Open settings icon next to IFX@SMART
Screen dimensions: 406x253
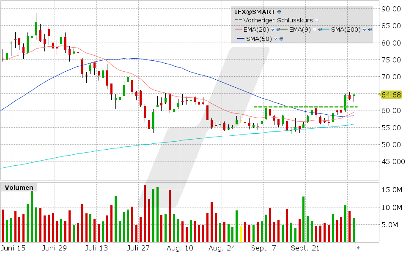(x=279, y=12)
